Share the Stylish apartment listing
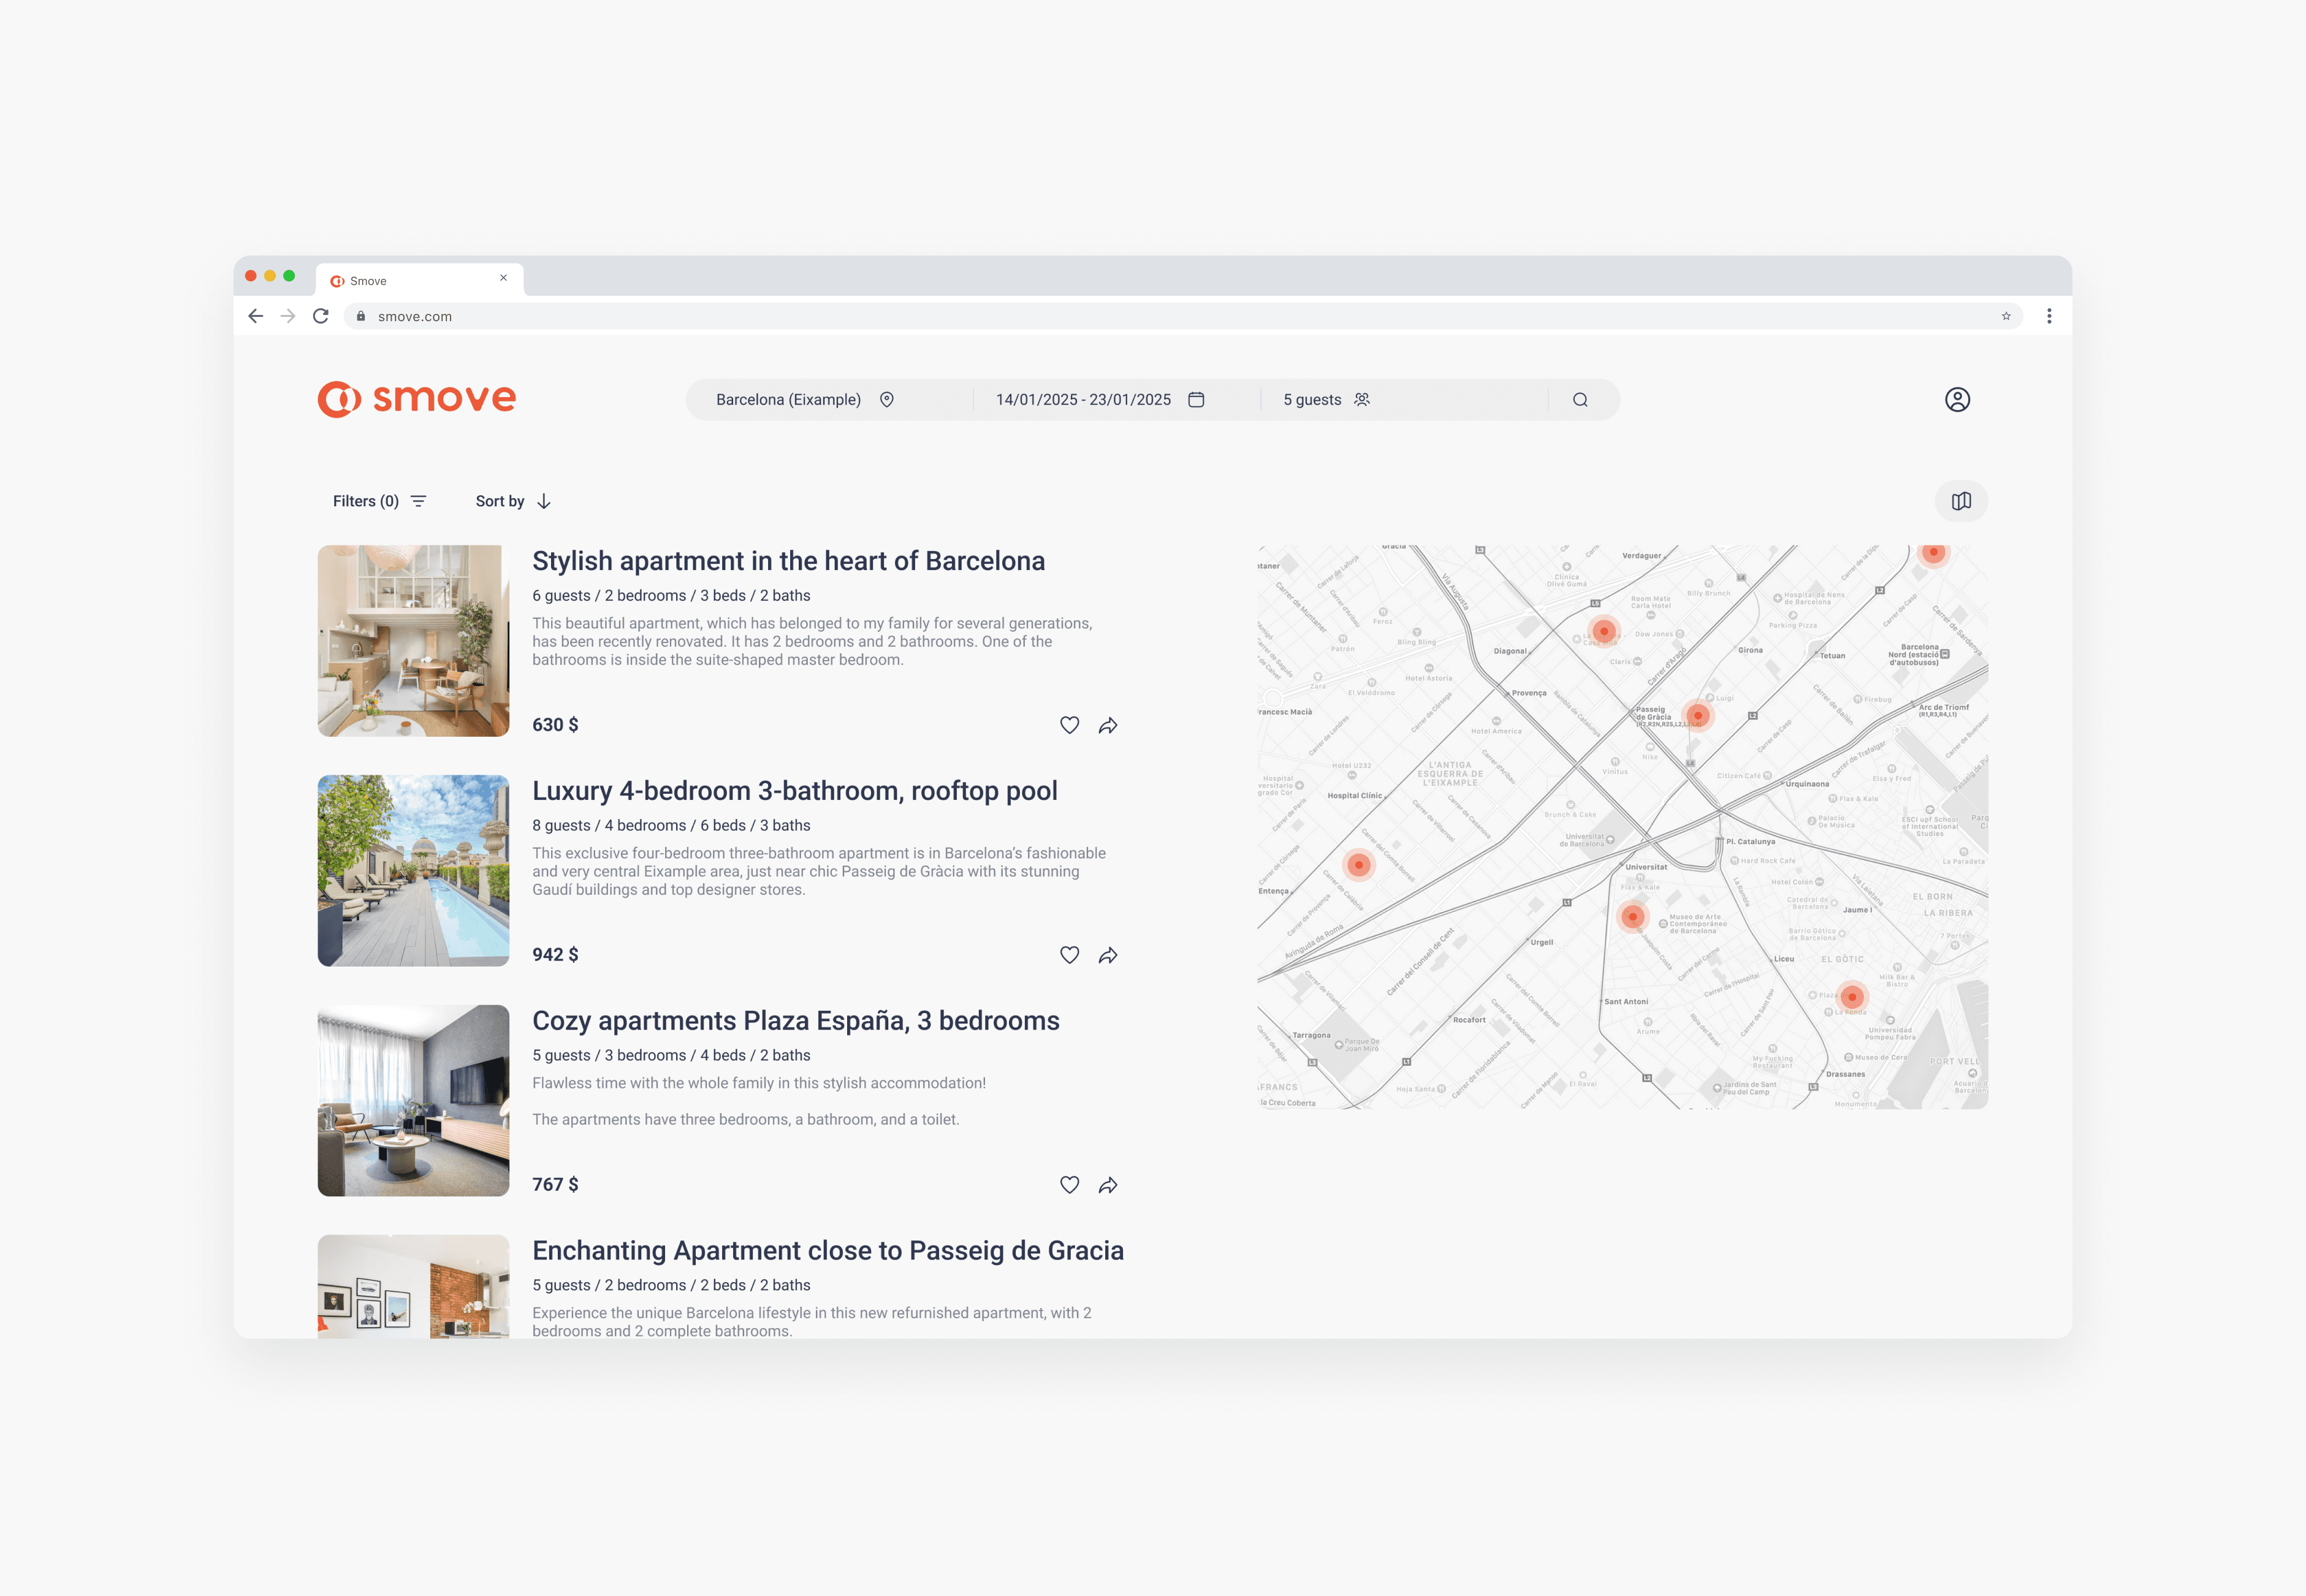The height and width of the screenshot is (1596, 2306). pyautogui.click(x=1108, y=725)
